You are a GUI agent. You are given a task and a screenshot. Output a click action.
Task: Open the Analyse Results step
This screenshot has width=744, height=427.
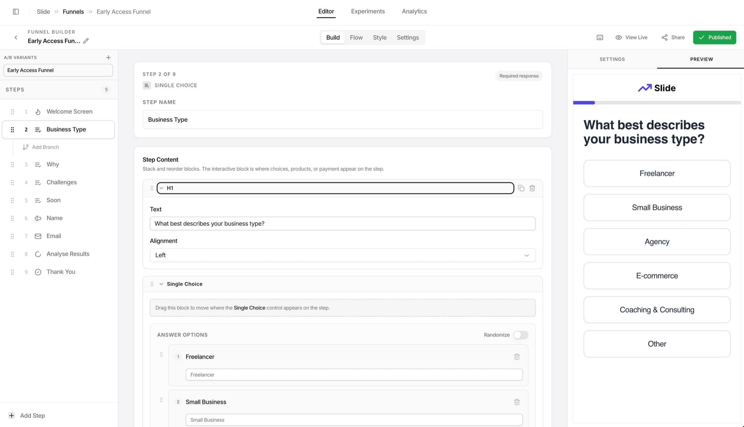[x=58, y=254]
